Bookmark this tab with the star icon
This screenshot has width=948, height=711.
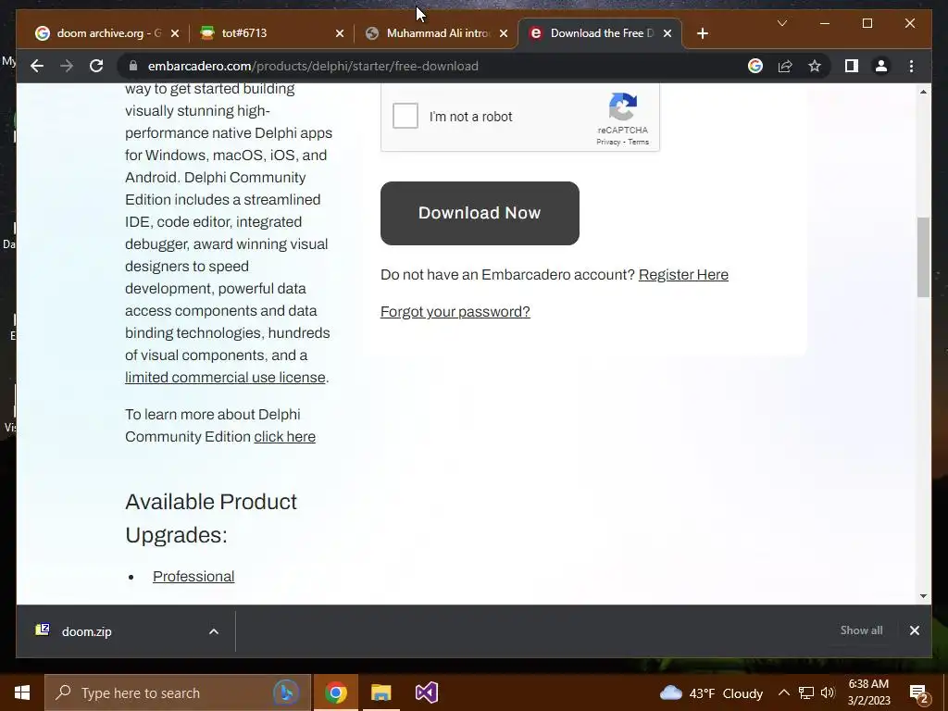[x=815, y=66]
